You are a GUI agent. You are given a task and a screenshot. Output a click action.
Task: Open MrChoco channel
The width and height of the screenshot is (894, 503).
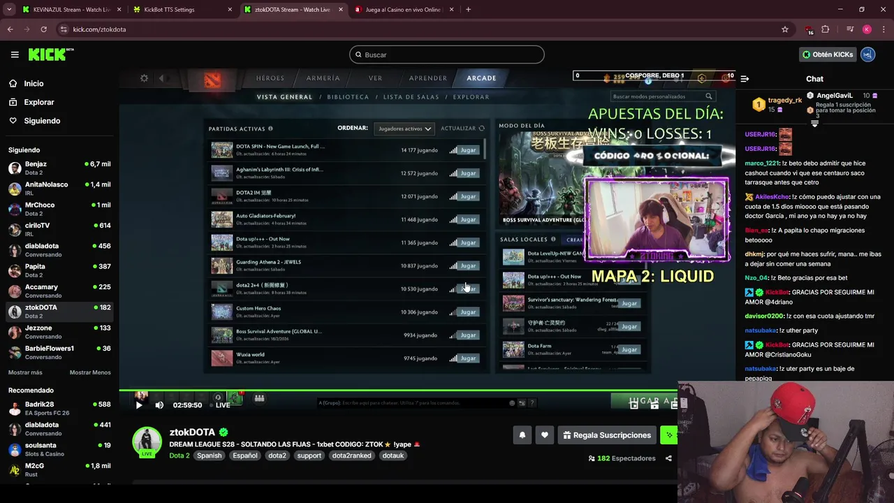pyautogui.click(x=59, y=209)
